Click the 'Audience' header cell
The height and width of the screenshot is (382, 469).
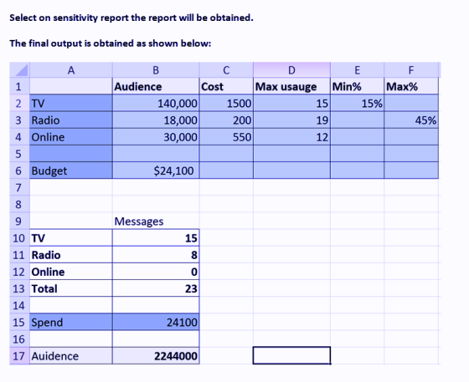(x=156, y=86)
